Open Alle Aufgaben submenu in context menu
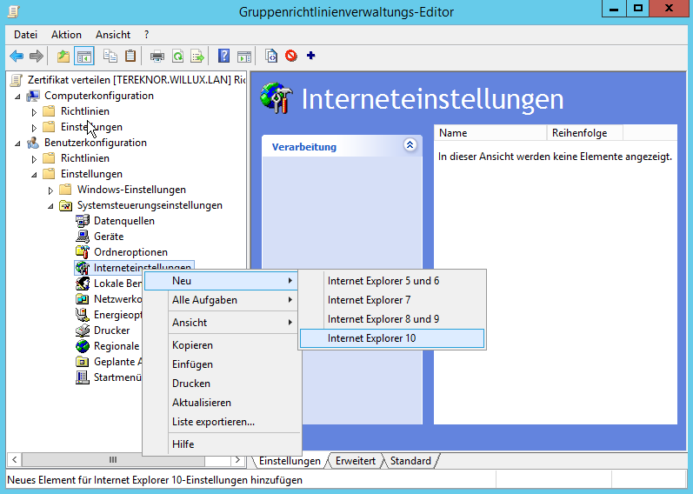Screen dimensions: 693x494 coord(222,300)
